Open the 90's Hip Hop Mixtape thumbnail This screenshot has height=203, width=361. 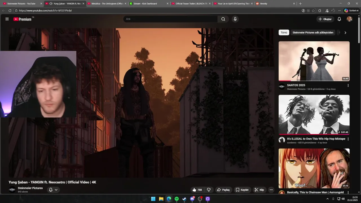pyautogui.click(x=314, y=115)
